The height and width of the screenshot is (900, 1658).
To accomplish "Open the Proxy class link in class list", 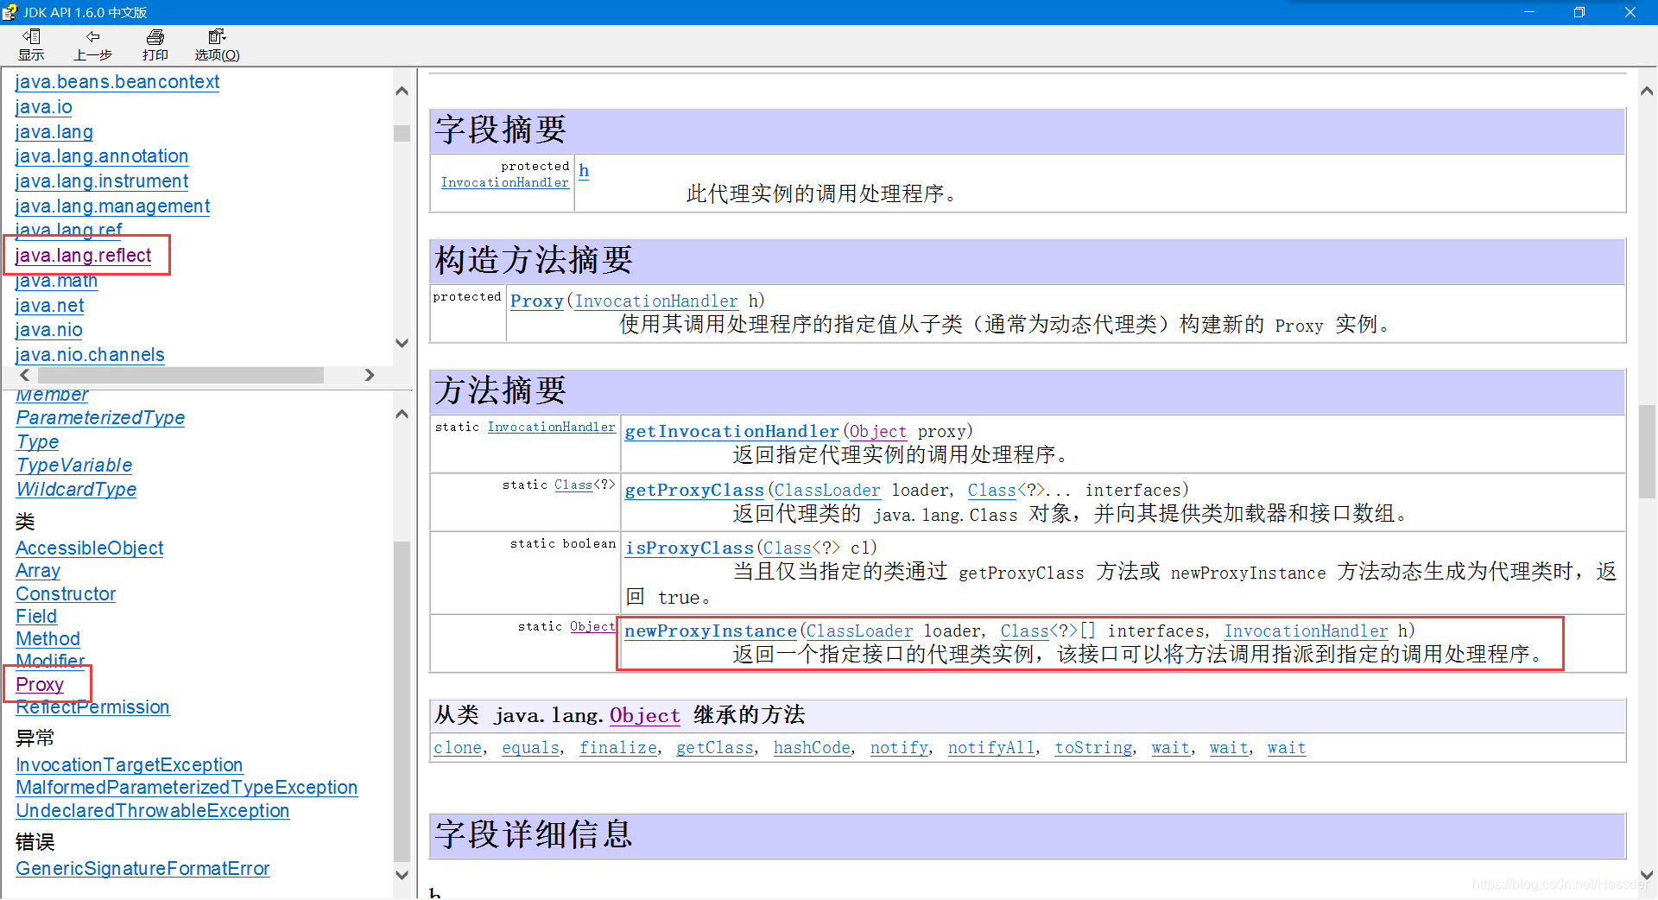I will pyautogui.click(x=40, y=685).
